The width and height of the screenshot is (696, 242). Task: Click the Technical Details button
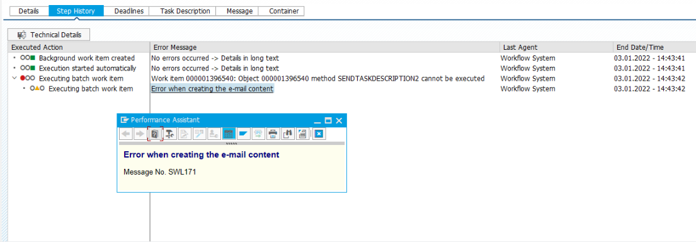coord(49,35)
